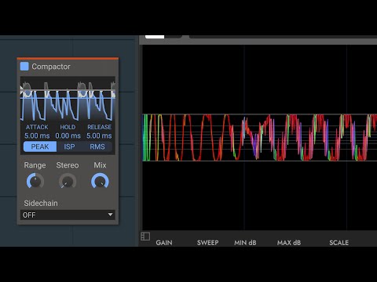The image size is (377, 282).
Task: Click the Compactor waveform display
Action: [x=68, y=99]
